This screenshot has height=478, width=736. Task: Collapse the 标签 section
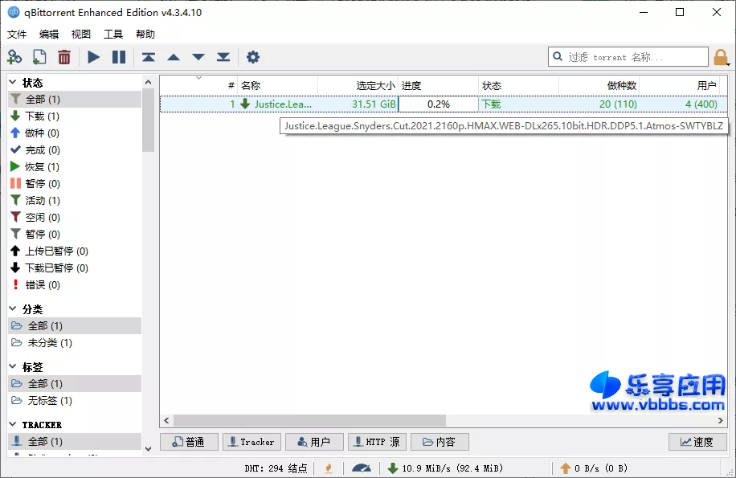pos(13,366)
